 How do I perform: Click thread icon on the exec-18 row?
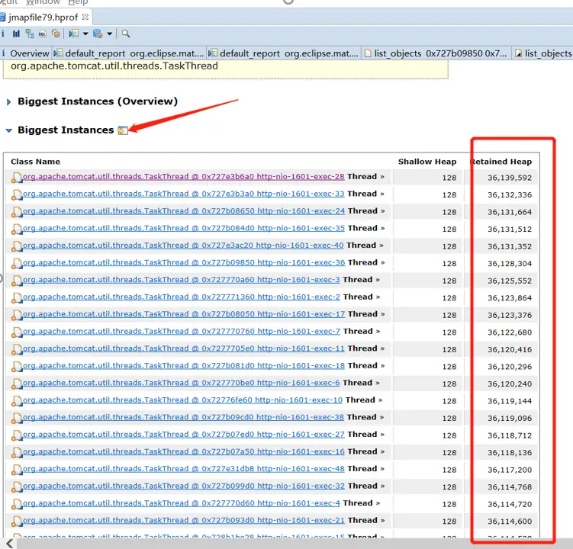(17, 366)
